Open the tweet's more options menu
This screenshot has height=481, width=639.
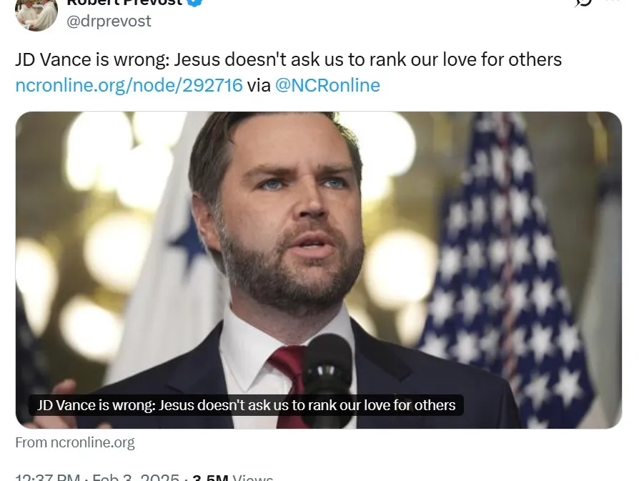[x=613, y=2]
